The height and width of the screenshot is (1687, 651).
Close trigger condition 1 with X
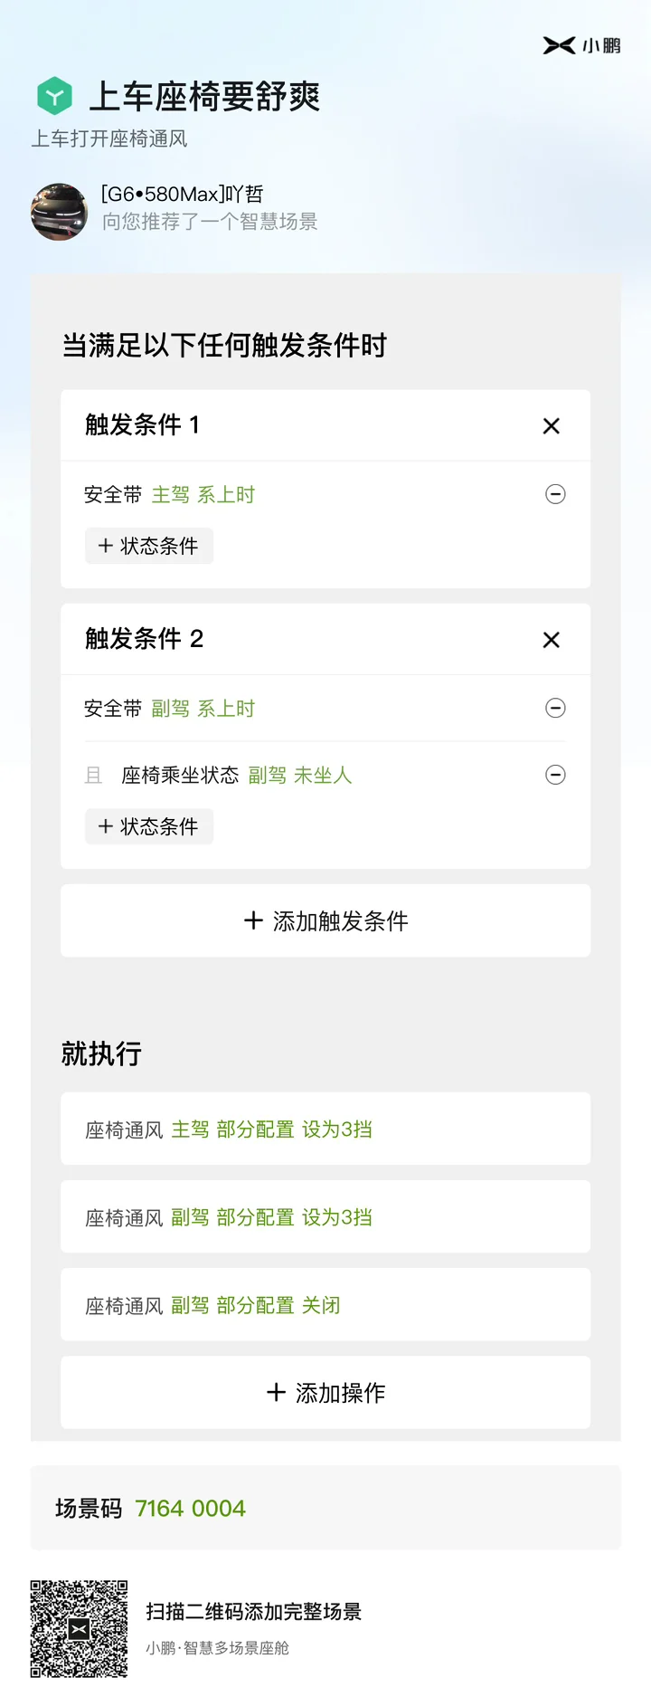point(552,425)
